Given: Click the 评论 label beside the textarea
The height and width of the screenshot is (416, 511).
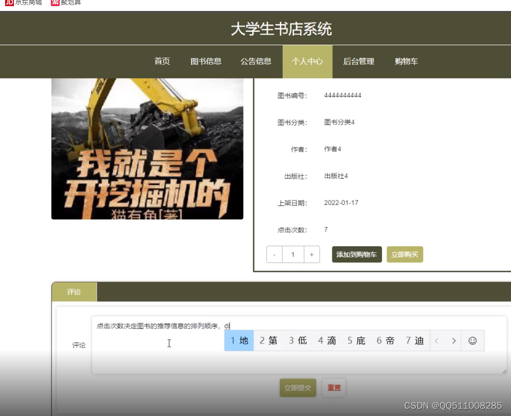Looking at the screenshot, I should 79,345.
